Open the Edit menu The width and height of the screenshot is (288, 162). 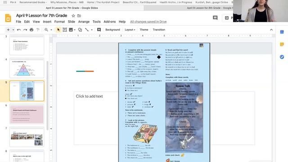27,22
